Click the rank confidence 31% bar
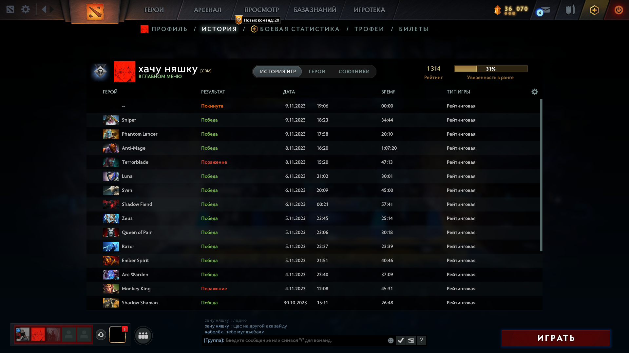This screenshot has height=353, width=629. pos(491,69)
